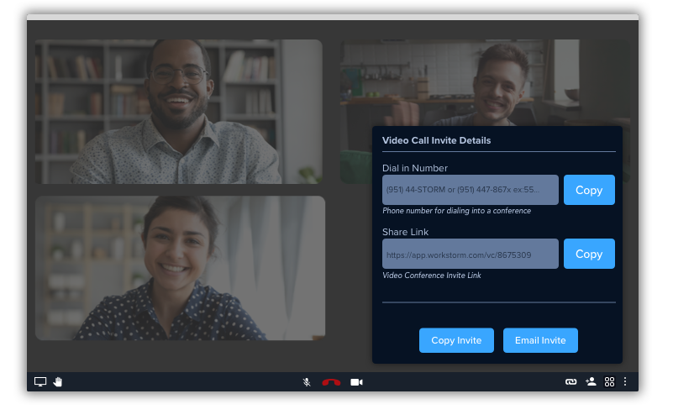This screenshot has width=673, height=420.
Task: Start screen sharing with the monitor icon
Action: tap(40, 382)
